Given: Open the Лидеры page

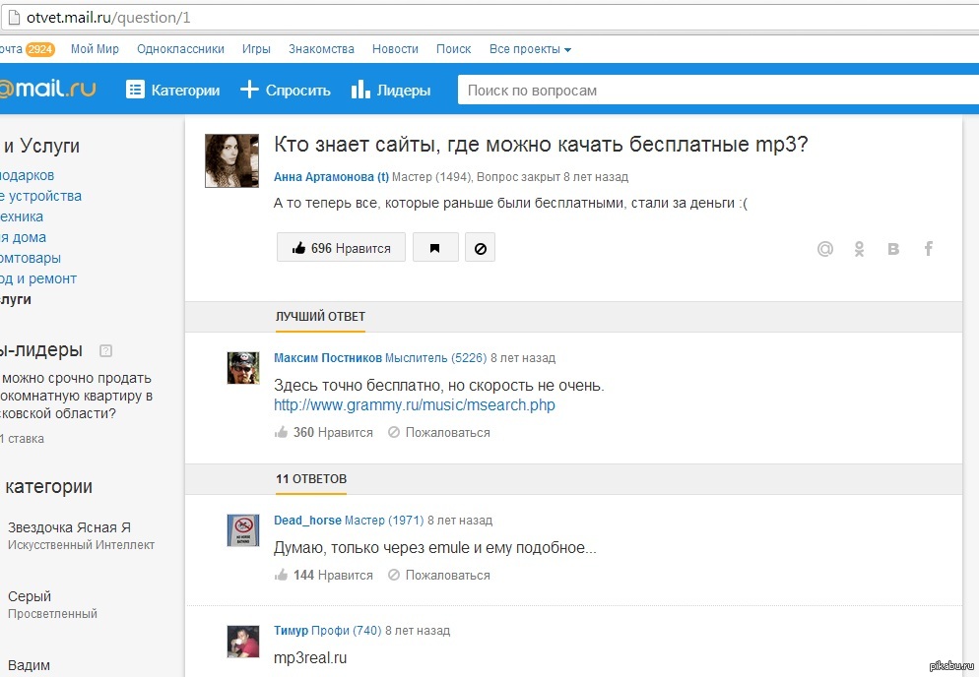Looking at the screenshot, I should coord(391,90).
